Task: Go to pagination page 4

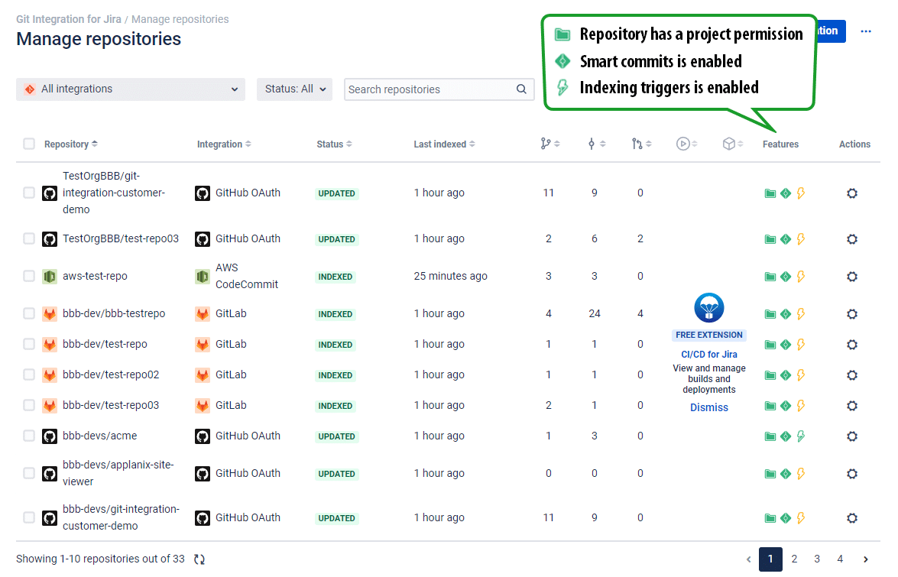Action: click(x=840, y=559)
